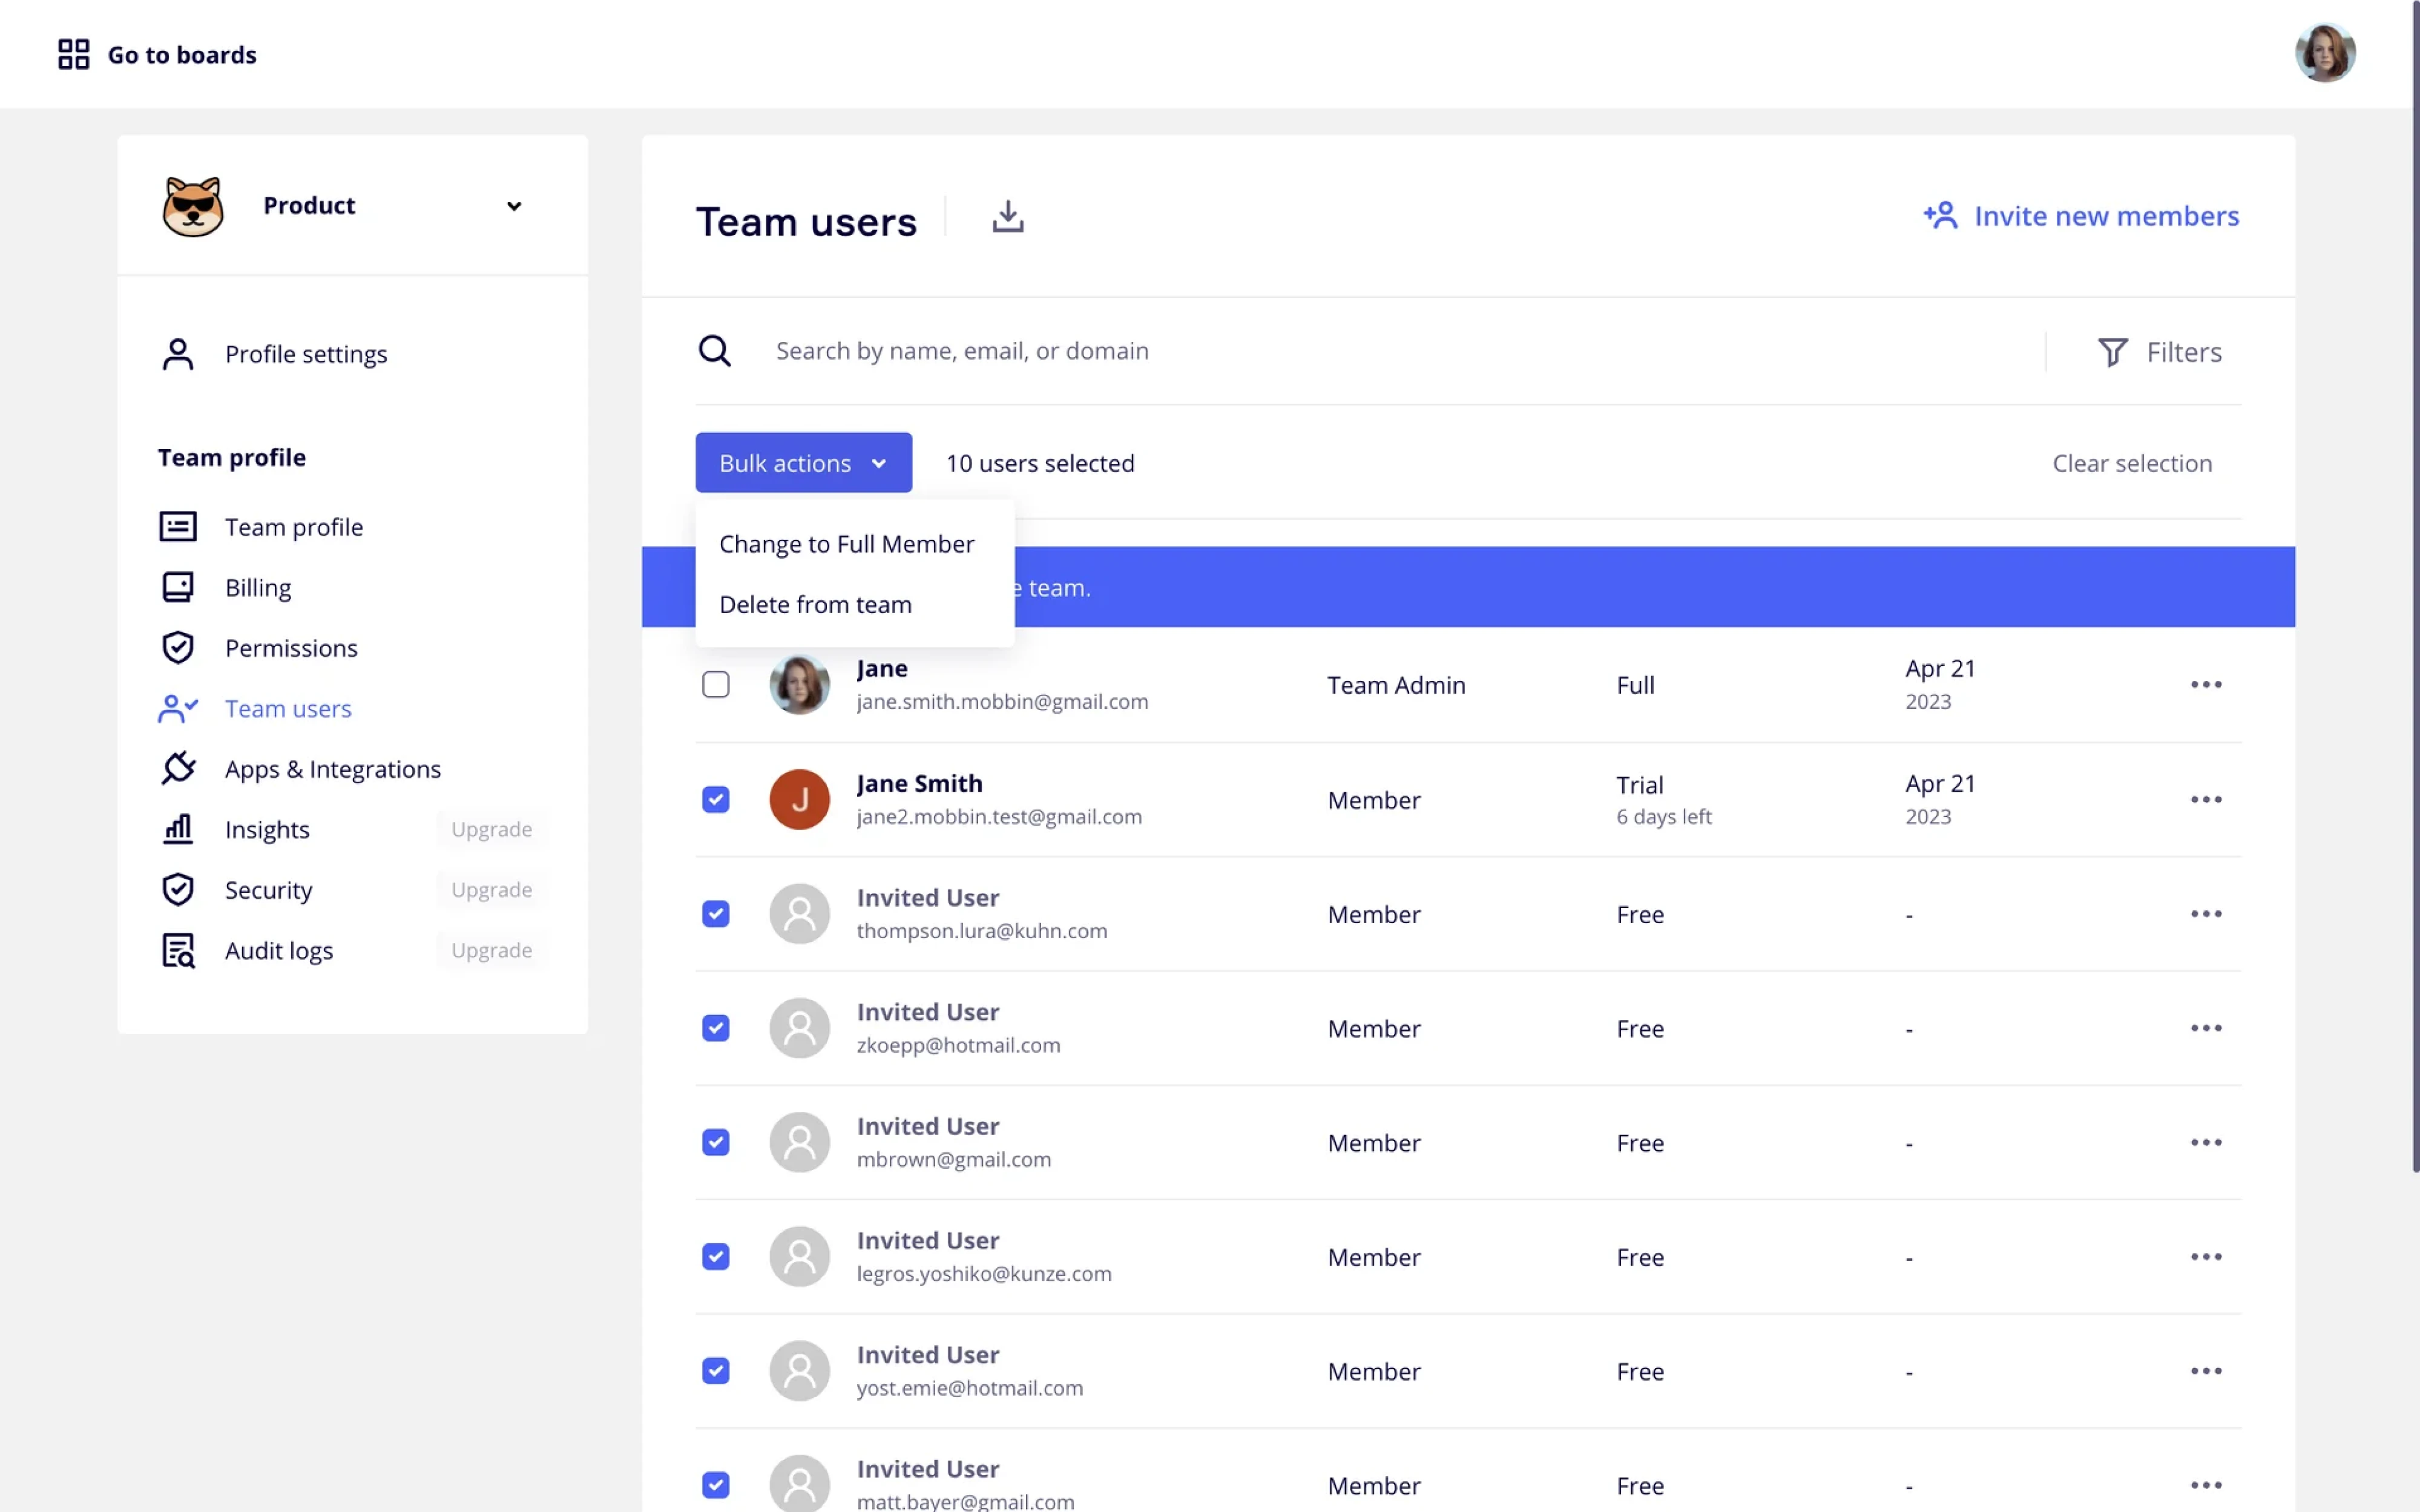Open the three-dot menu for Jane Smith

tap(2207, 799)
